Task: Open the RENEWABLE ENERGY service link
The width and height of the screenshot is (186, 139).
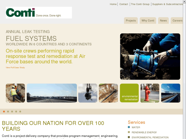Action: point(144,132)
